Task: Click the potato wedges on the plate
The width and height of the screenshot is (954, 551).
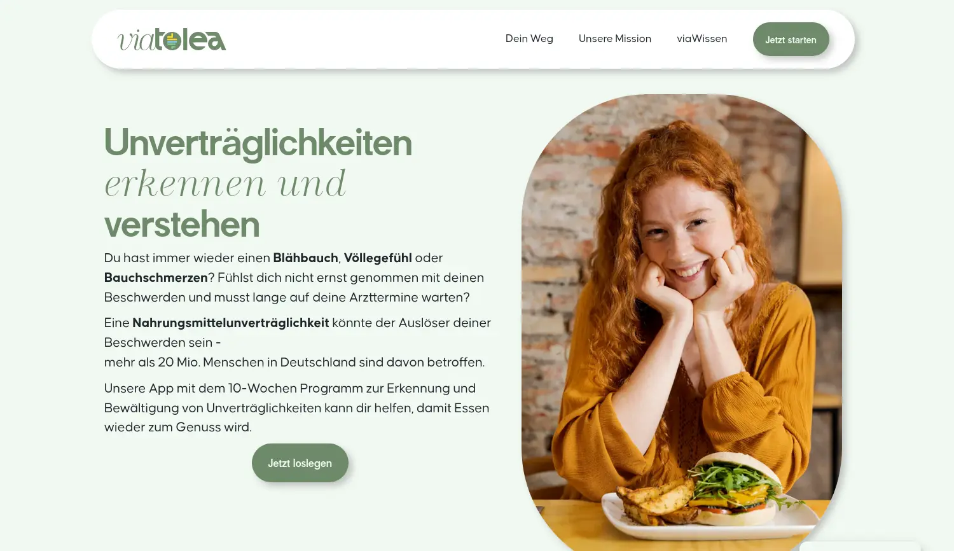Action: [655, 499]
